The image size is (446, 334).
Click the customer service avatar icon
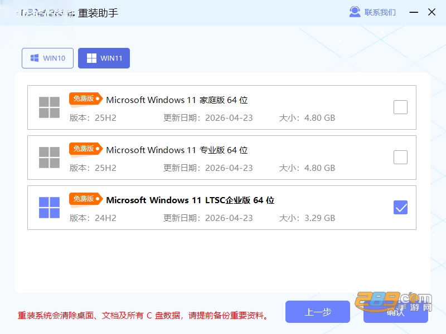pyautogui.click(x=355, y=12)
